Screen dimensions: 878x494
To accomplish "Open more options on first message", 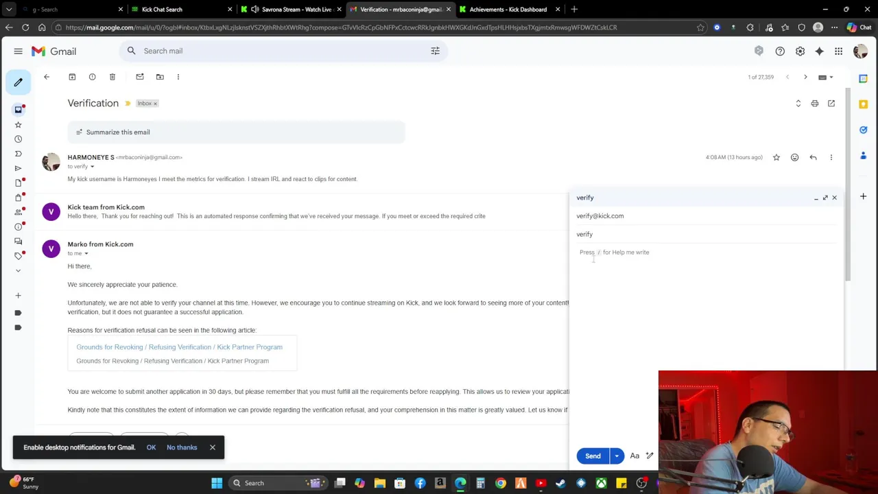I will coord(831,158).
